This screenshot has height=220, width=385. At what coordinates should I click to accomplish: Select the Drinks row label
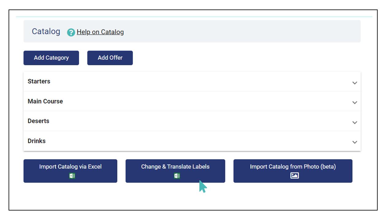pyautogui.click(x=37, y=141)
